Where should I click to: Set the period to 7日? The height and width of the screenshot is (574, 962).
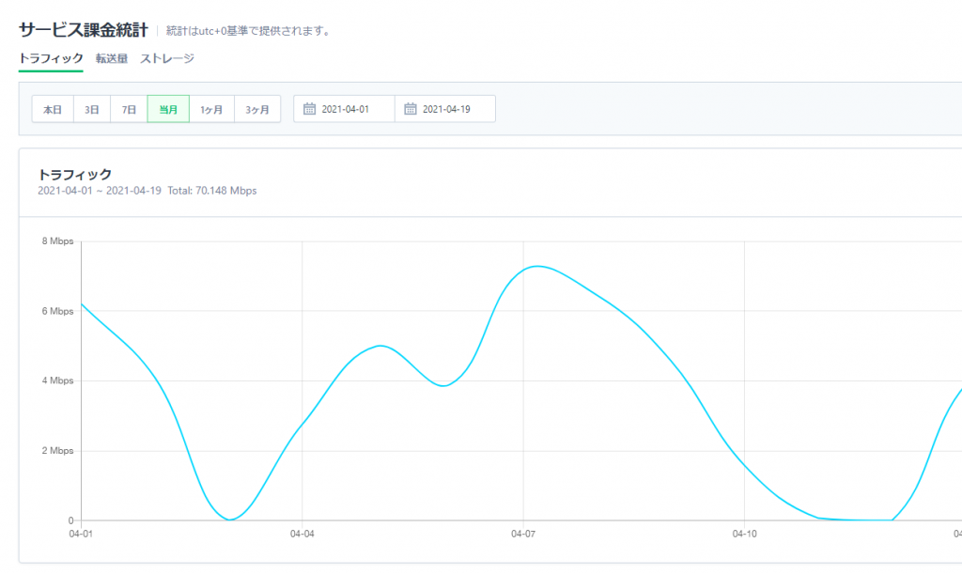pyautogui.click(x=129, y=109)
